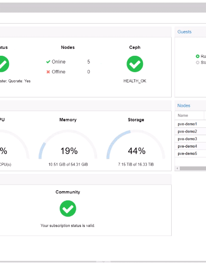Click the Memory heading
Image resolution: width=206 pixels, height=263 pixels.
[68, 120]
